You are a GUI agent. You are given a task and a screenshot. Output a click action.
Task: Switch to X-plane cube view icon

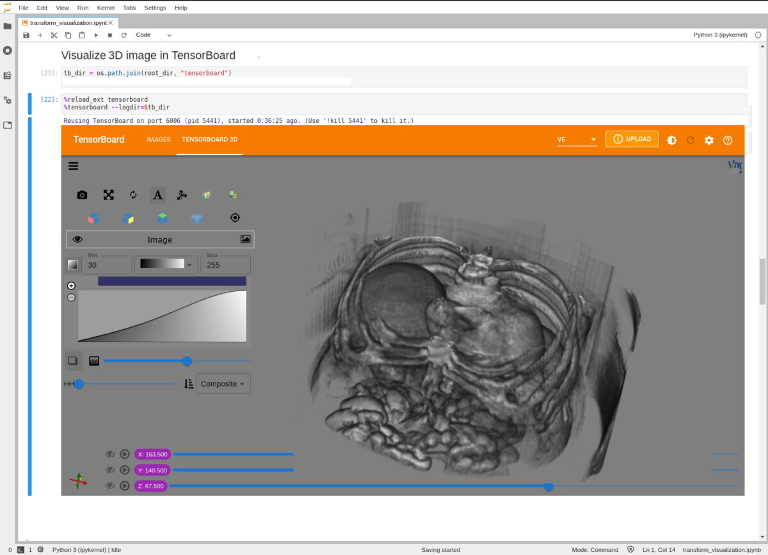pos(93,218)
